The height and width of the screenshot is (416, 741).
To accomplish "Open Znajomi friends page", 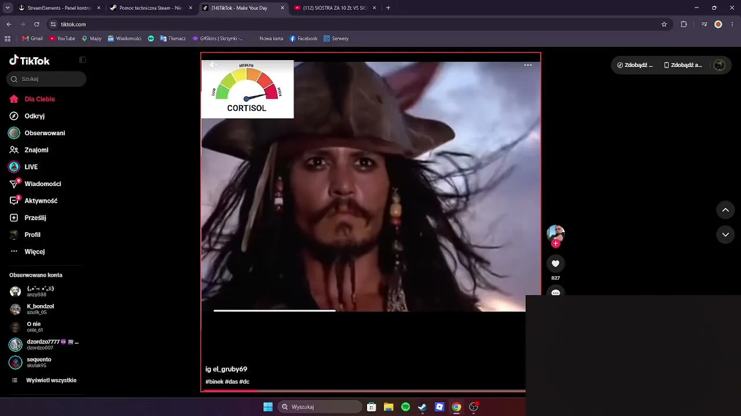I will (29, 150).
